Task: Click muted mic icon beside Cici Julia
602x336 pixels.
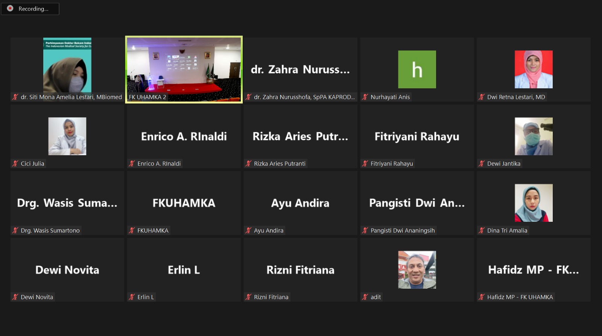Action: 15,163
